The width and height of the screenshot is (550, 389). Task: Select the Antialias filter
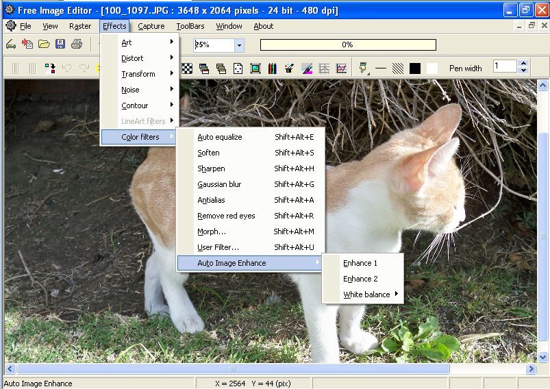pos(251,200)
